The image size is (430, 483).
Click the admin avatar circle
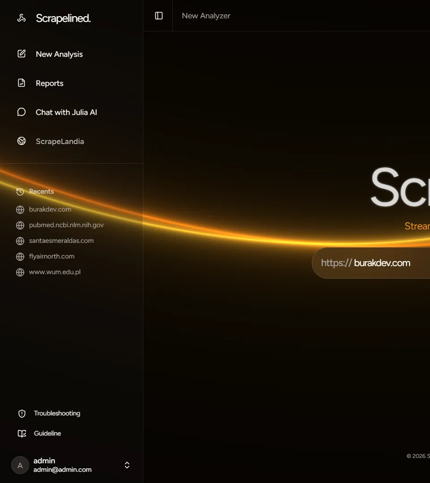[x=20, y=465]
